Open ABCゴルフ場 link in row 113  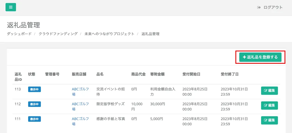(80, 92)
